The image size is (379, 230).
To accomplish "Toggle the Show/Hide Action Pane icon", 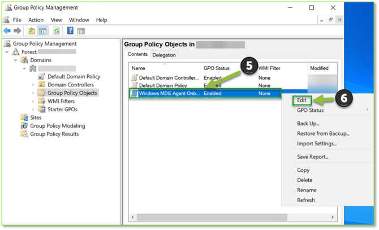I will (81, 31).
